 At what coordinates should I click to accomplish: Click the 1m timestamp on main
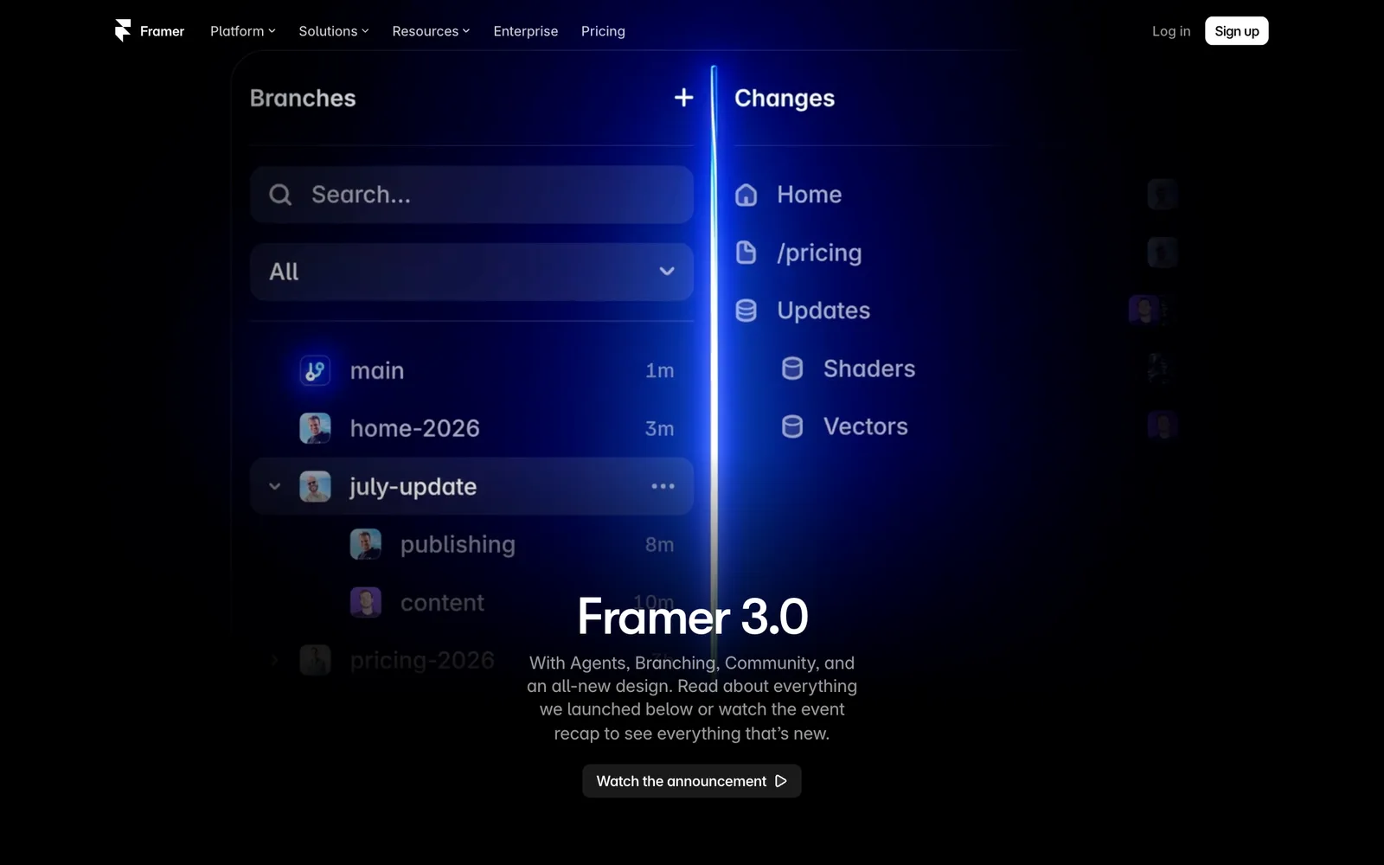pyautogui.click(x=660, y=371)
